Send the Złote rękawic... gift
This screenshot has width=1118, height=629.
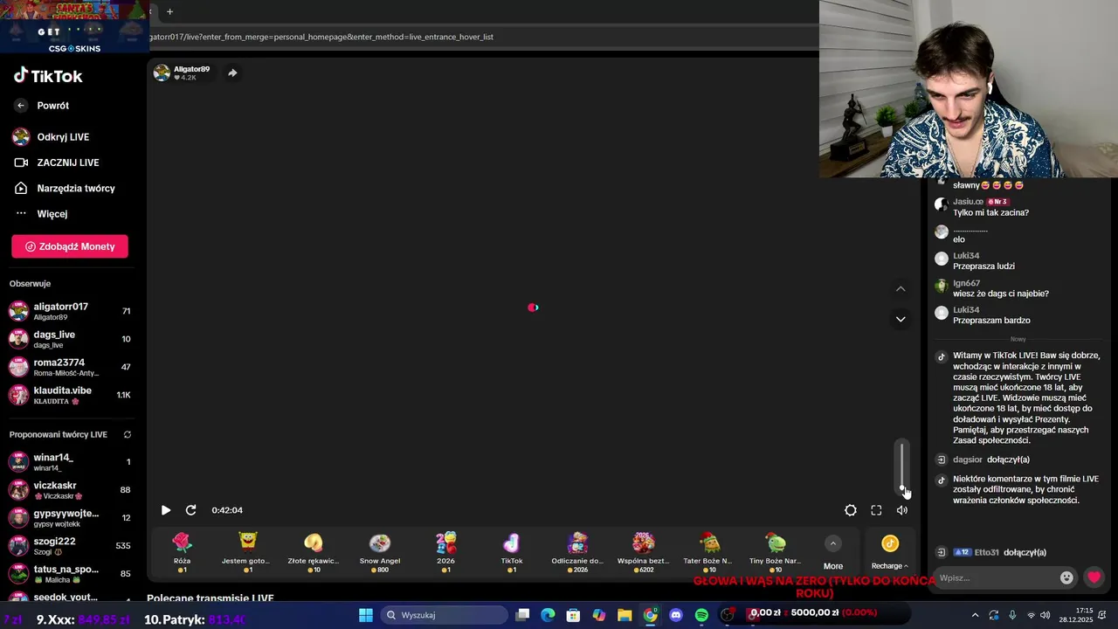pyautogui.click(x=314, y=553)
